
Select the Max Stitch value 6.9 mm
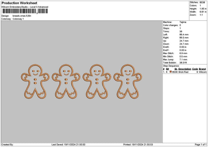[183, 53]
